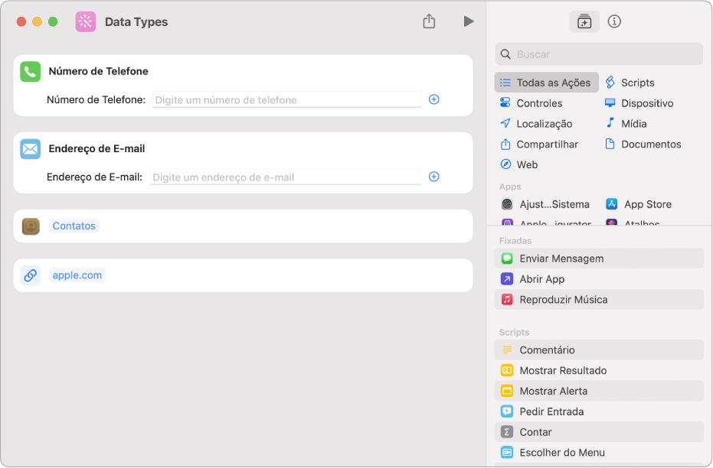Run the shortcut with the play button
The image size is (713, 468).
tap(469, 21)
